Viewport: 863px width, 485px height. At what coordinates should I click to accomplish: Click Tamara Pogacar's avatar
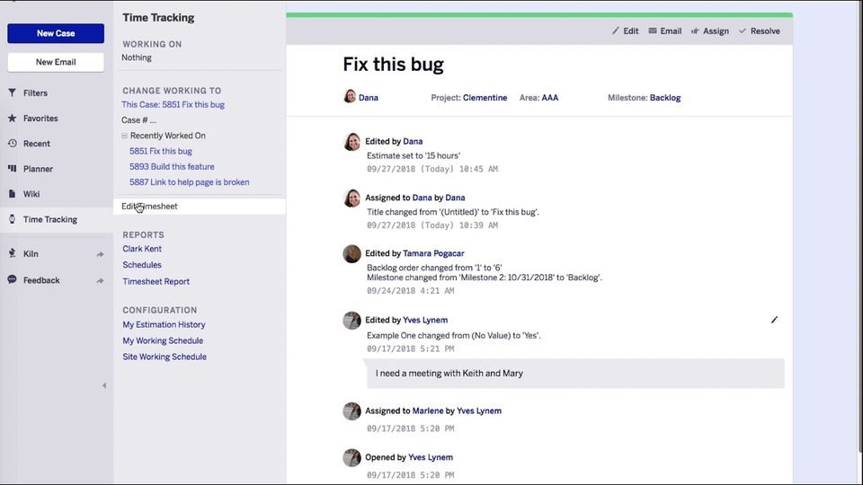click(351, 253)
